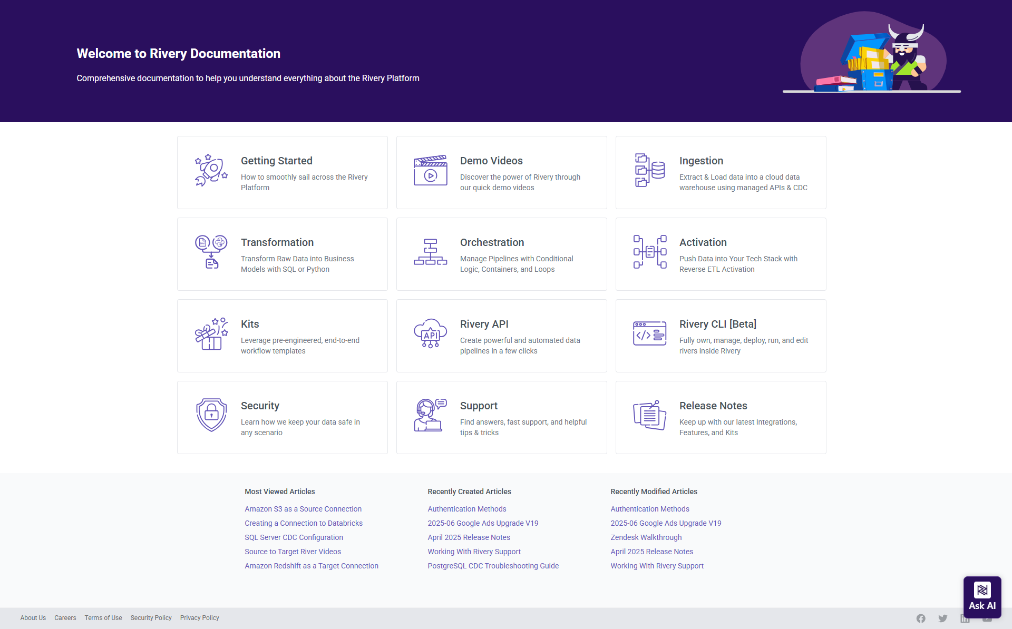Click Careers in the footer
This screenshot has height=629, width=1012.
pos(65,618)
